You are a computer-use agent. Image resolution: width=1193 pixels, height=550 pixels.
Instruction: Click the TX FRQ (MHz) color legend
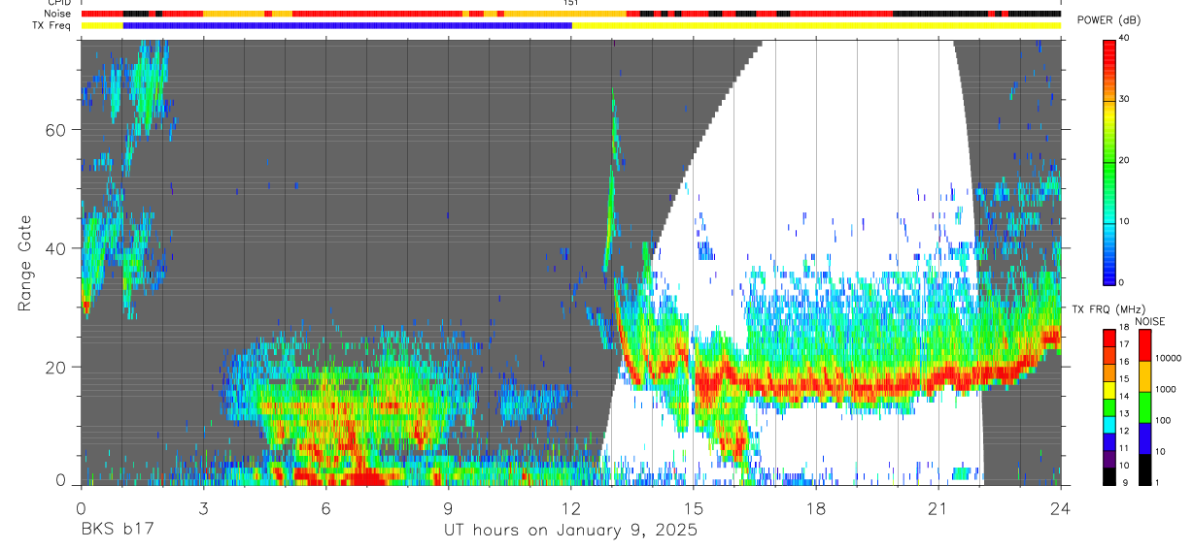(x=1109, y=406)
